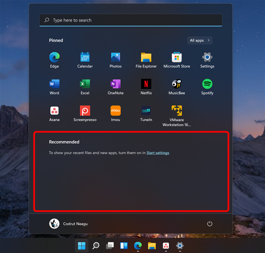Open Netflix app

click(x=146, y=87)
